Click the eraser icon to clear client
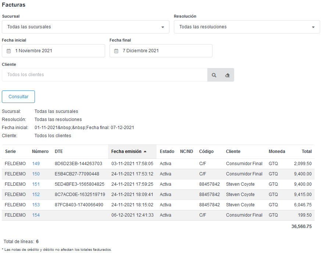 [227, 75]
